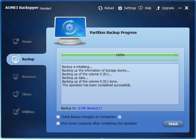This screenshot has width=196, height=139.
Task: Enable Shut down computer after completing
Action: pyautogui.click(x=58, y=123)
